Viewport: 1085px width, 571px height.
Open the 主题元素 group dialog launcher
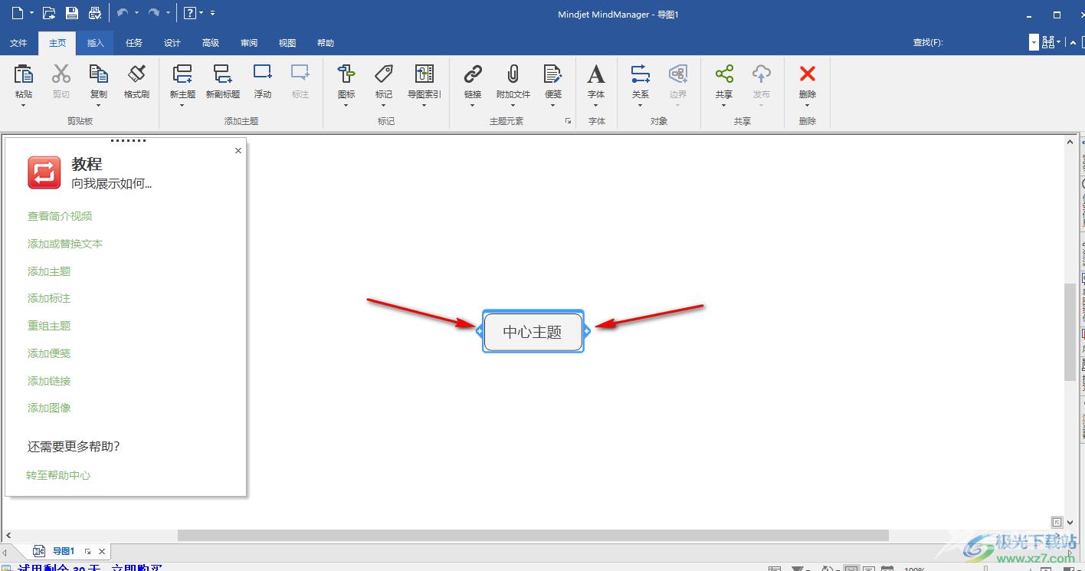point(568,121)
